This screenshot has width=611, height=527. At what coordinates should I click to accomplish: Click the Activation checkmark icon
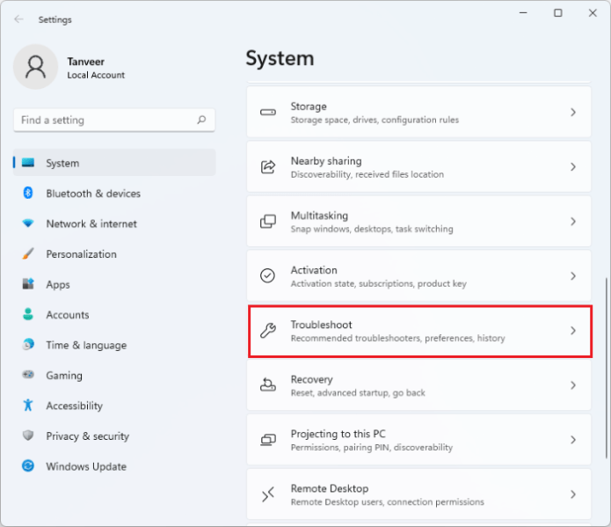[268, 275]
